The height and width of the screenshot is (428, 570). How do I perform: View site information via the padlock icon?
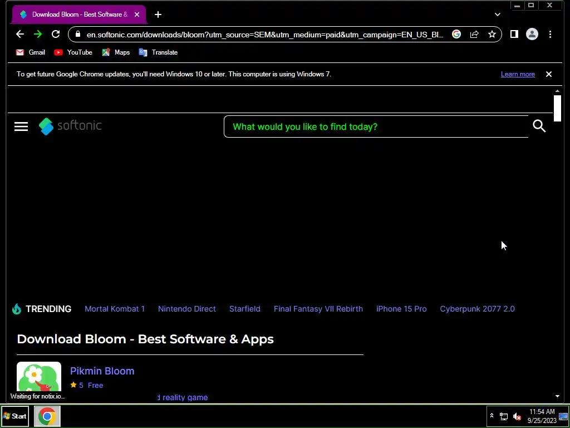[x=77, y=34]
